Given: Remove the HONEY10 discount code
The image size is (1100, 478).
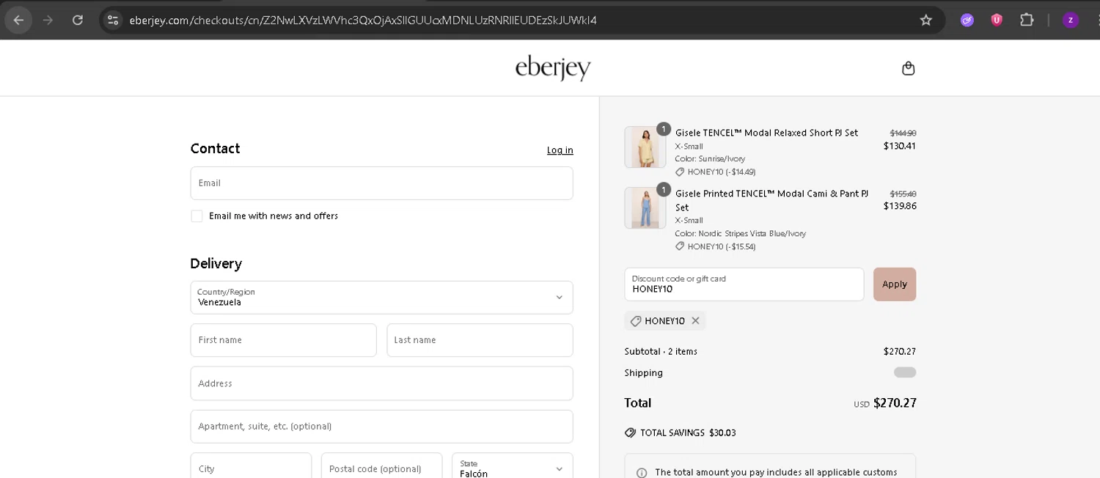Looking at the screenshot, I should pos(695,321).
